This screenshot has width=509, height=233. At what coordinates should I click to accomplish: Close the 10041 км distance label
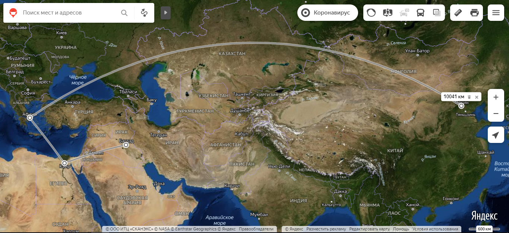tap(477, 97)
